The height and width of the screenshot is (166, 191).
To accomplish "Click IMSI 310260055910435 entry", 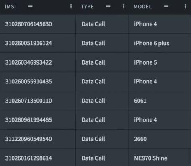I will tap(28, 82).
